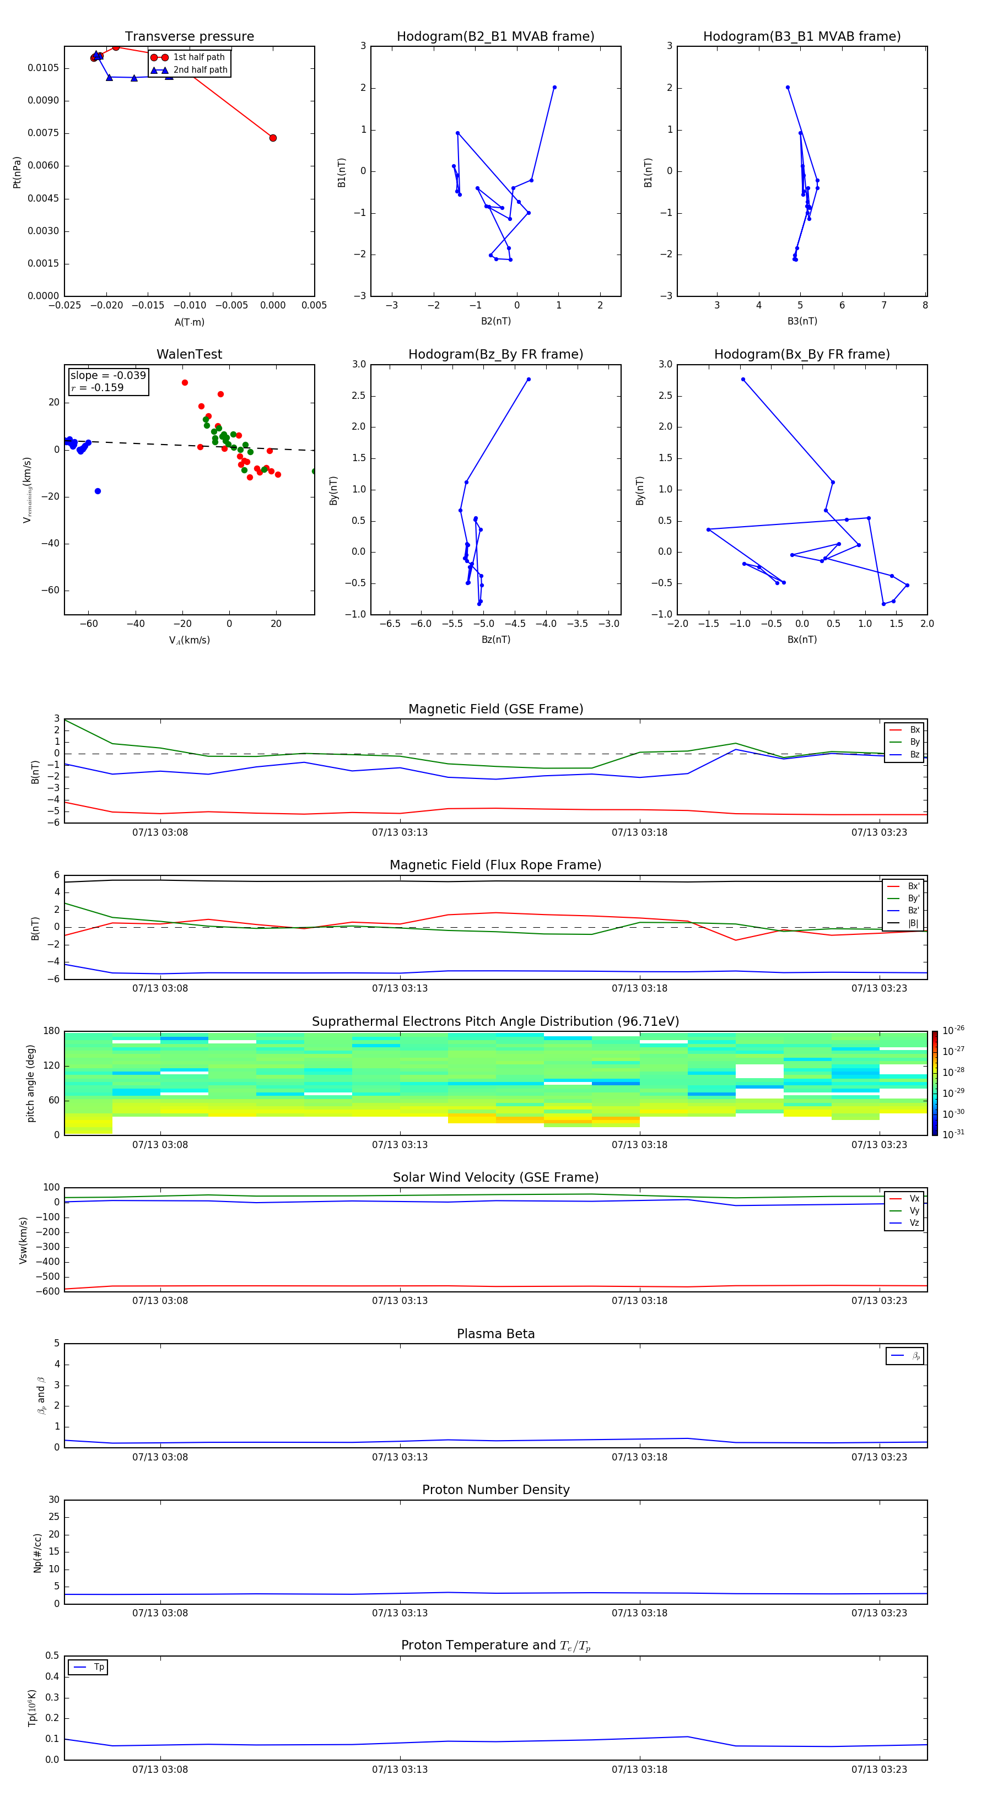Click top point of Bz_By hodogram curve
This screenshot has height=1818, width=992.
point(528,380)
